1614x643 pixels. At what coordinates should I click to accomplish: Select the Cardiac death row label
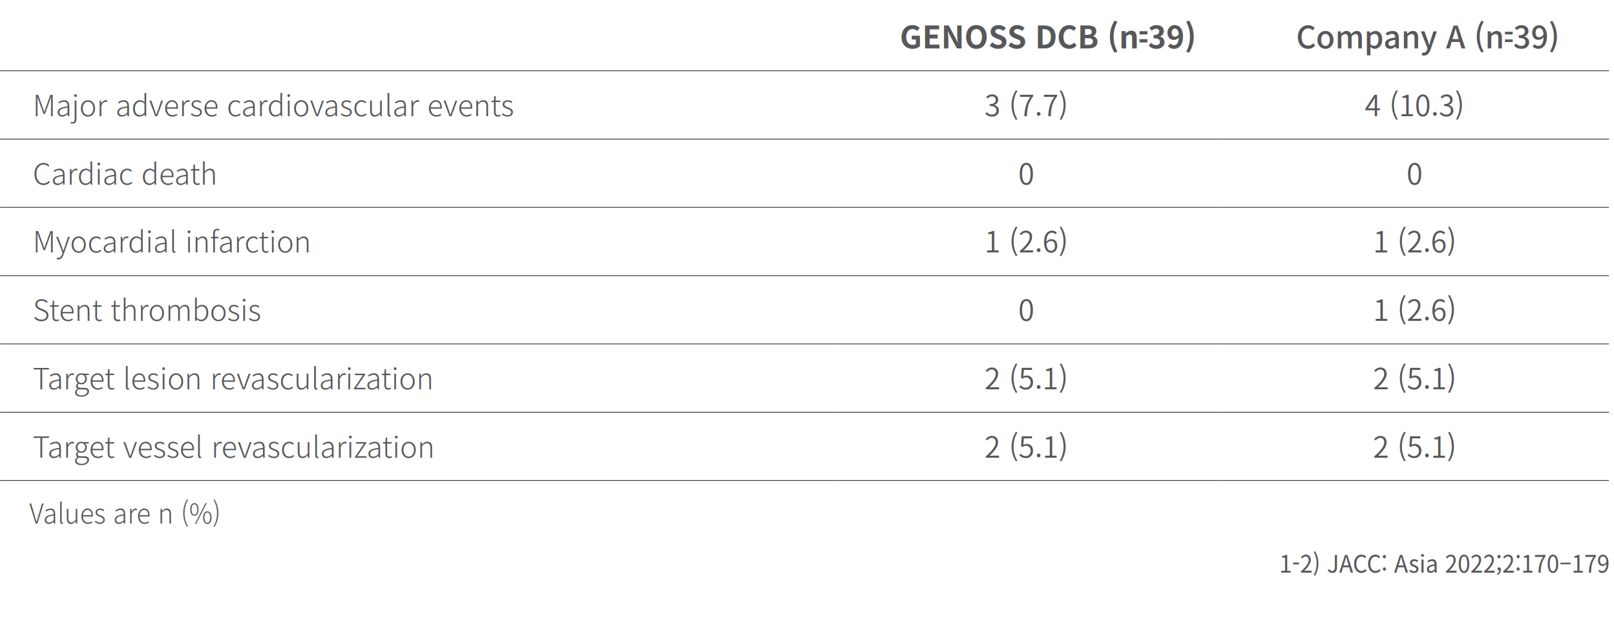tap(125, 174)
